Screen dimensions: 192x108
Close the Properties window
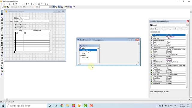click(x=187, y=21)
